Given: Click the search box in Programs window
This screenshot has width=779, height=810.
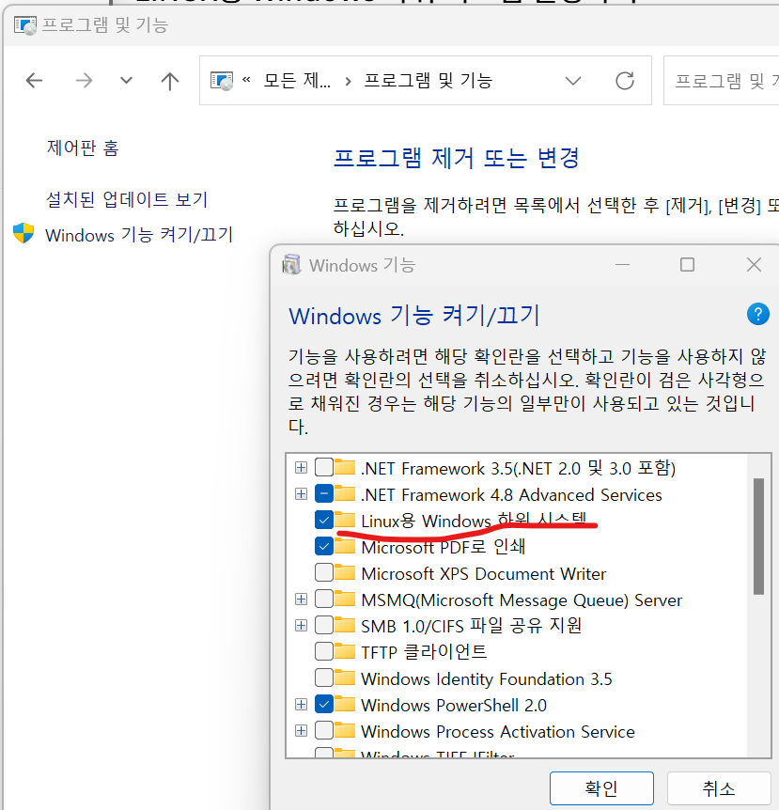Looking at the screenshot, I should (x=721, y=81).
